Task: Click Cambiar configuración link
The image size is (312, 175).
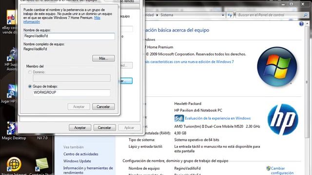Action: coord(282,171)
